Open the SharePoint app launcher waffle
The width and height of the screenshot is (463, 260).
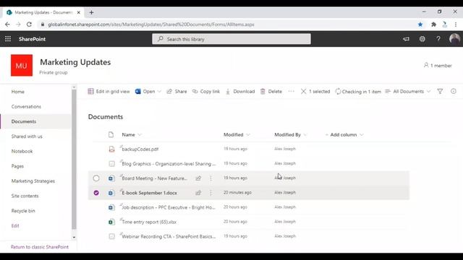click(8, 39)
